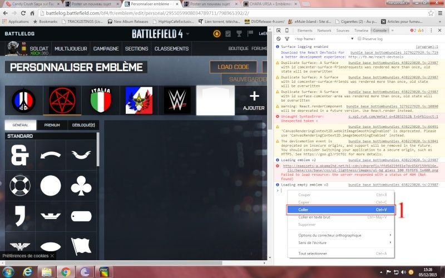Screen dimensions: 445x278
Task: Select the oval ellipse shape
Action: [x=51, y=246]
